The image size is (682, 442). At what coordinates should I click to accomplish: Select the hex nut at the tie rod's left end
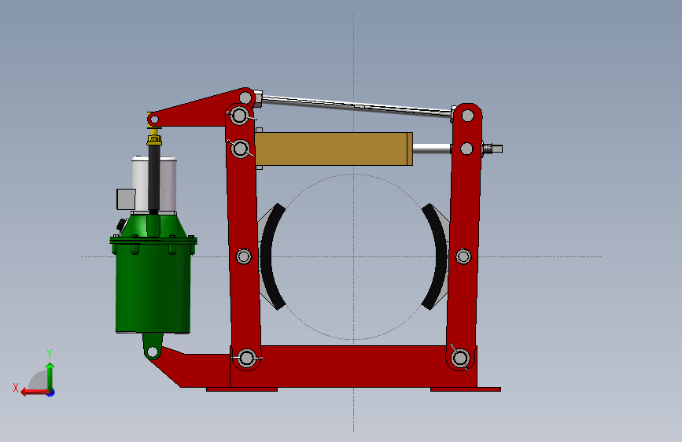point(257,98)
